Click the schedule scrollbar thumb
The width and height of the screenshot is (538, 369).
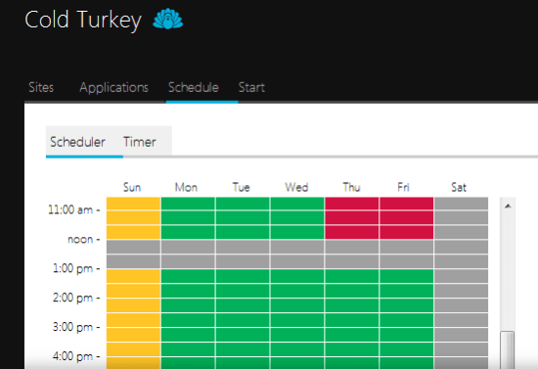507,349
